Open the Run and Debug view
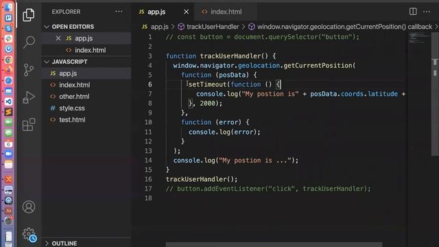Screen dimensions: 439x247 [29, 97]
